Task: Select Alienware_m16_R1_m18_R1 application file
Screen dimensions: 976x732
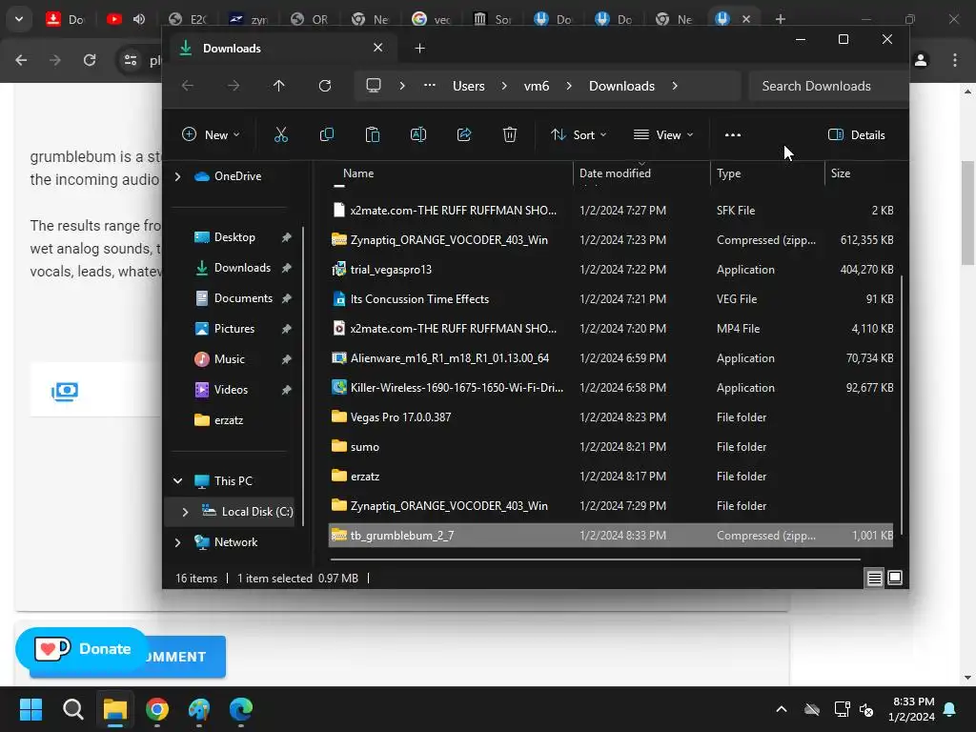Action: point(611,358)
